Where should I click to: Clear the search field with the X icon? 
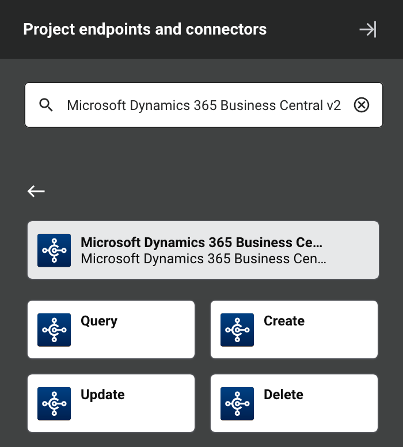[x=362, y=105]
